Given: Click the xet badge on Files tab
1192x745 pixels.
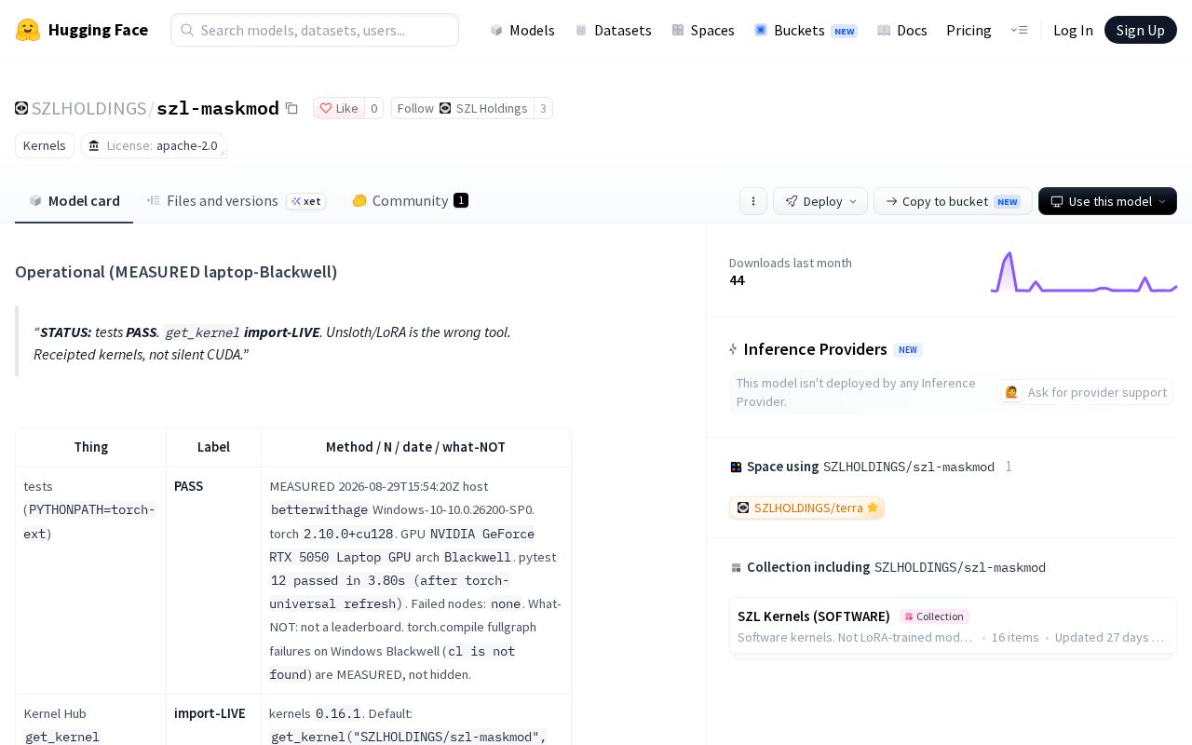Looking at the screenshot, I should point(306,201).
